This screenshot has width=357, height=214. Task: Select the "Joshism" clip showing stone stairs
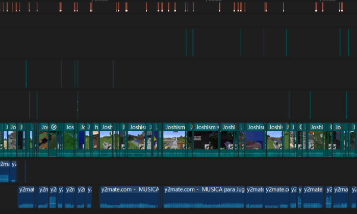coord(174,139)
